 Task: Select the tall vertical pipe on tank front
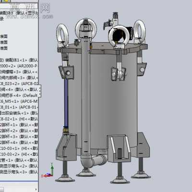(x=86, y=96)
